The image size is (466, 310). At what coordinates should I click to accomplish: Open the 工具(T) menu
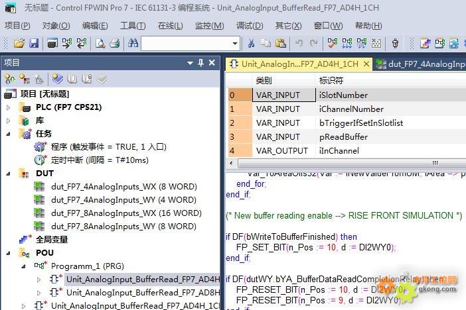point(133,26)
